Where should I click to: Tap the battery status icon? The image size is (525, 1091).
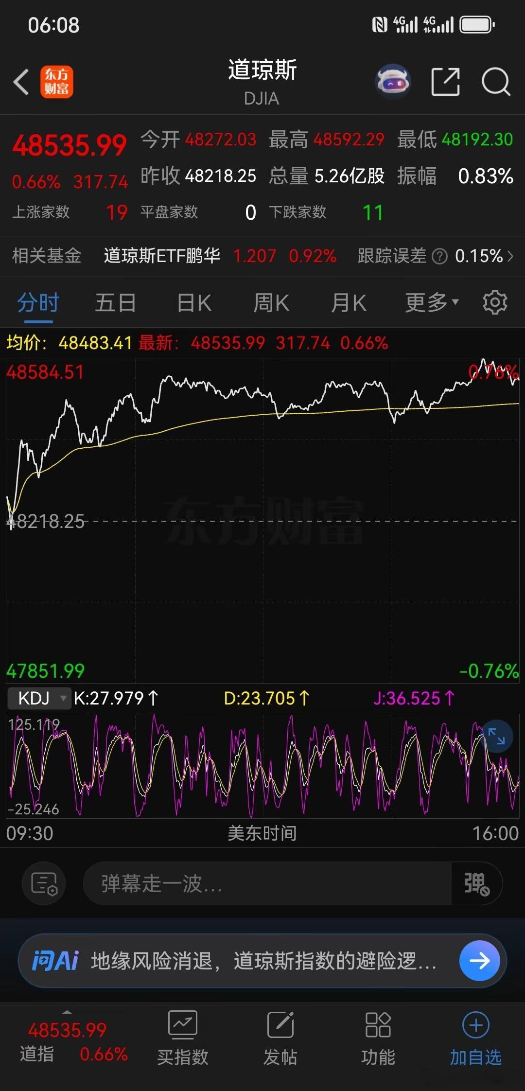477,24
